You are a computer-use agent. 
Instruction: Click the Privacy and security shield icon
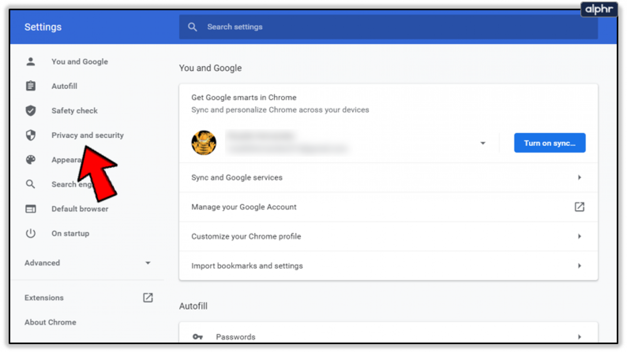coord(30,135)
